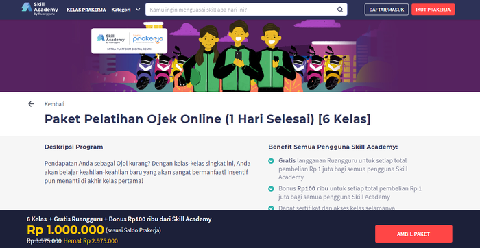
Task: Click the Deskripsi Program heading
Action: coord(74,147)
